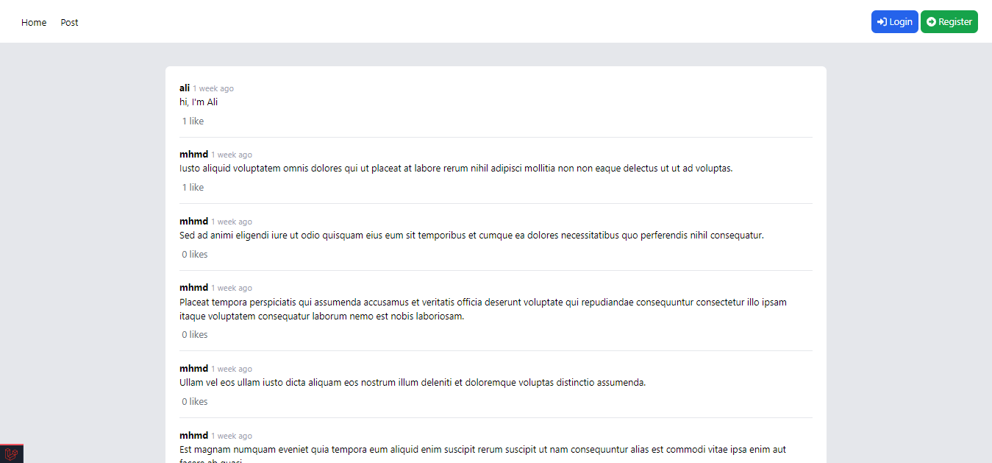This screenshot has height=463, width=992.
Task: Click the Register circle arrow icon
Action: tap(931, 22)
